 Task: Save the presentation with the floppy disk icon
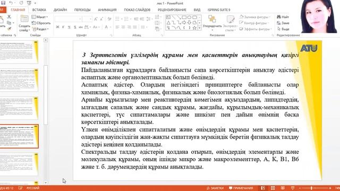[3, 3]
